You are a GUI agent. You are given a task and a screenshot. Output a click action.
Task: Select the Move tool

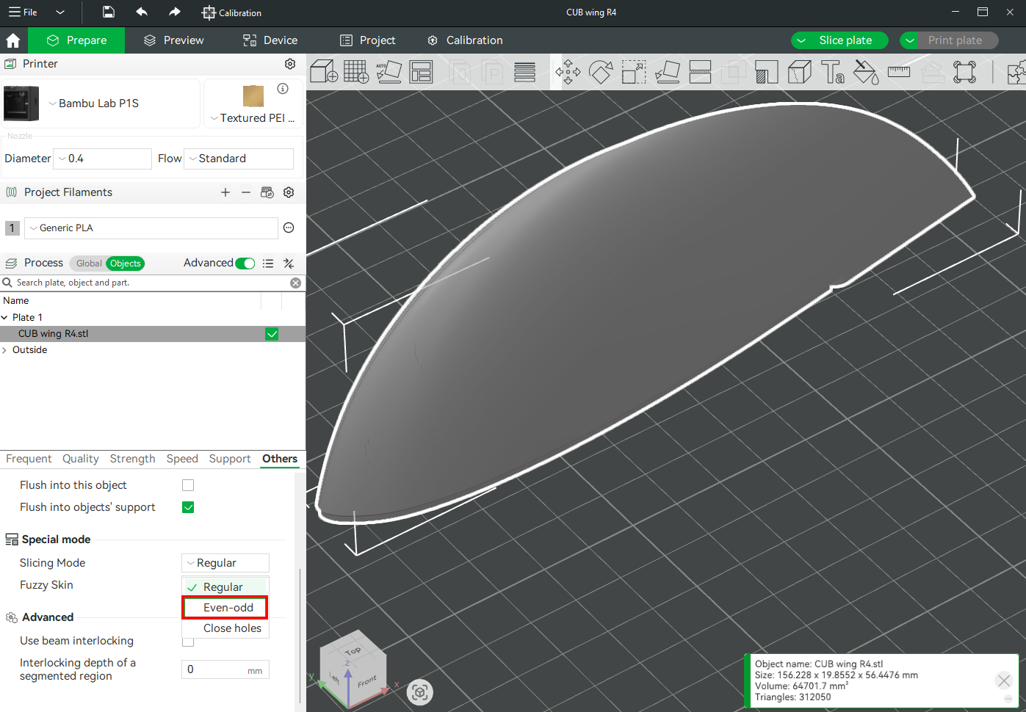pyautogui.click(x=568, y=72)
